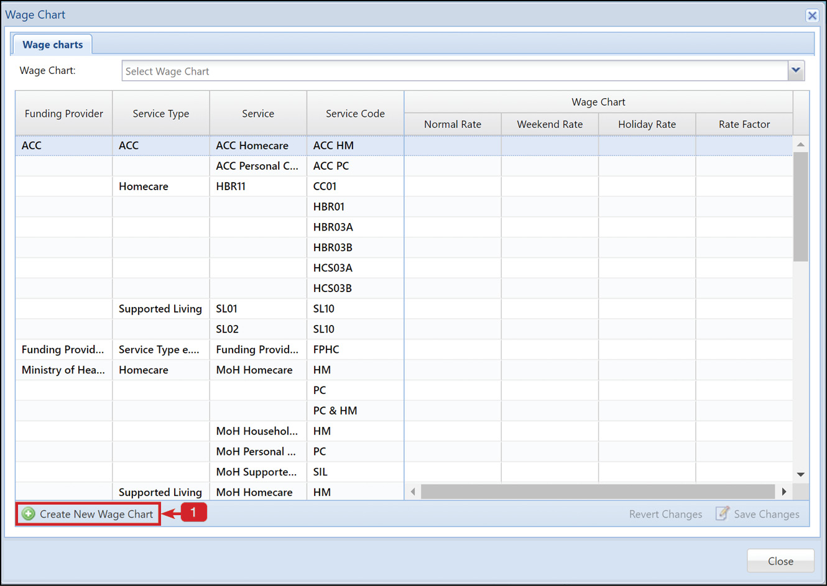The image size is (827, 586).
Task: Select the SL01 service cell
Action: click(258, 309)
